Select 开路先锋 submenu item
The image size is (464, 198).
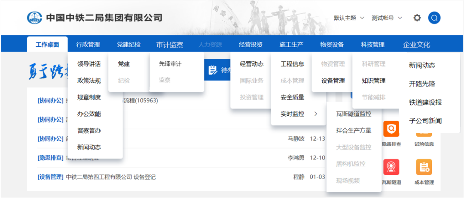point(422,84)
